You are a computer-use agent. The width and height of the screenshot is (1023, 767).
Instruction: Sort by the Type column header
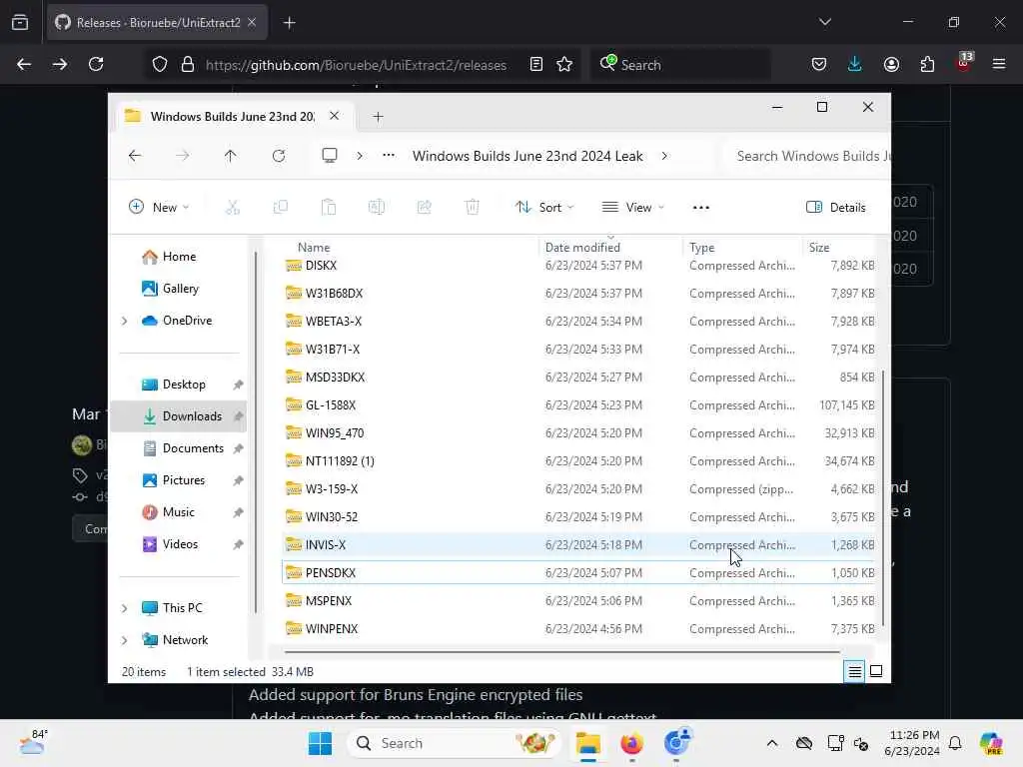(x=702, y=248)
